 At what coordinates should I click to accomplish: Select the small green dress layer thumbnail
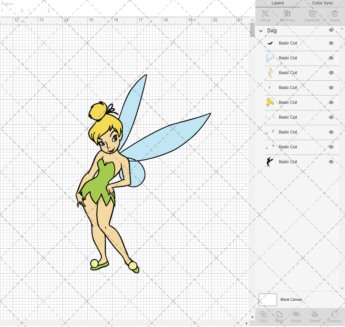point(270,88)
